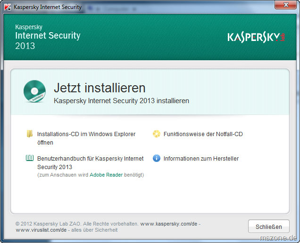
Task: Click the open book Benutzerhandbuch icon
Action: [x=30, y=159]
